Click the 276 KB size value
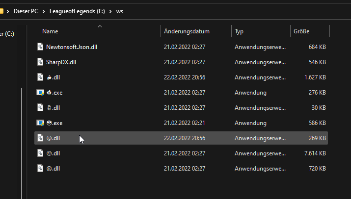 tap(317, 93)
